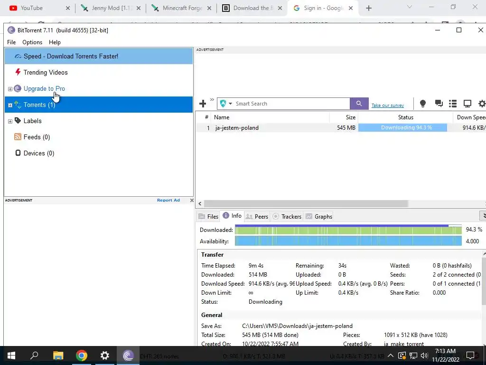Open the search provider shield dropdown
The height and width of the screenshot is (365, 486).
click(225, 103)
